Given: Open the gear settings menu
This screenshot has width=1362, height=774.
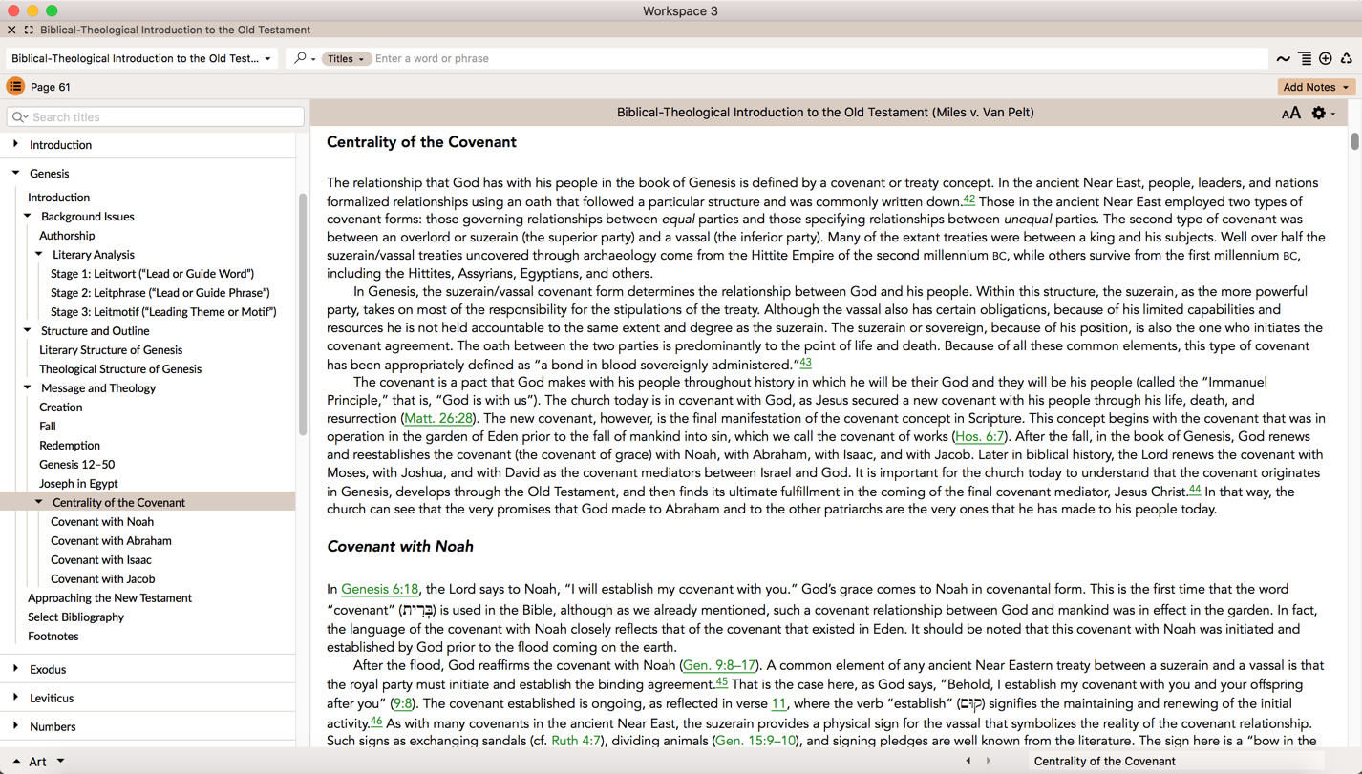Looking at the screenshot, I should tap(1323, 113).
